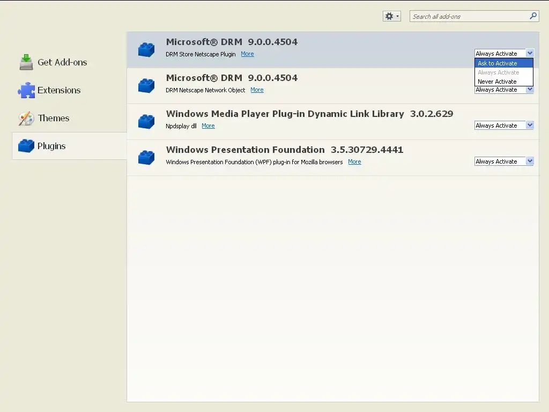Click the magnifier search icon
This screenshot has width=549, height=412.
click(533, 16)
